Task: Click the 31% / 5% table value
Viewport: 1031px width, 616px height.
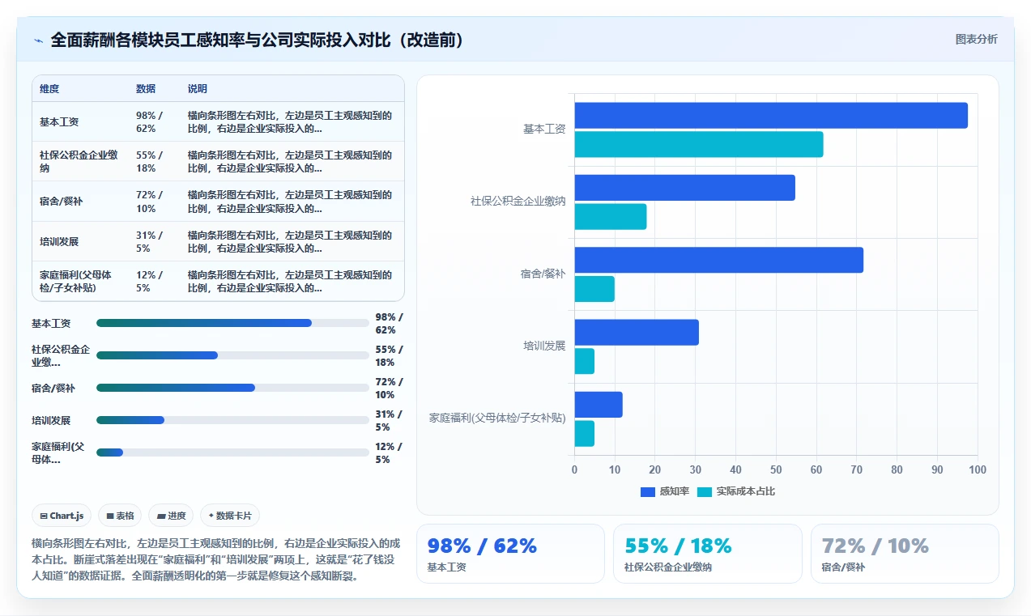Action: (x=149, y=242)
